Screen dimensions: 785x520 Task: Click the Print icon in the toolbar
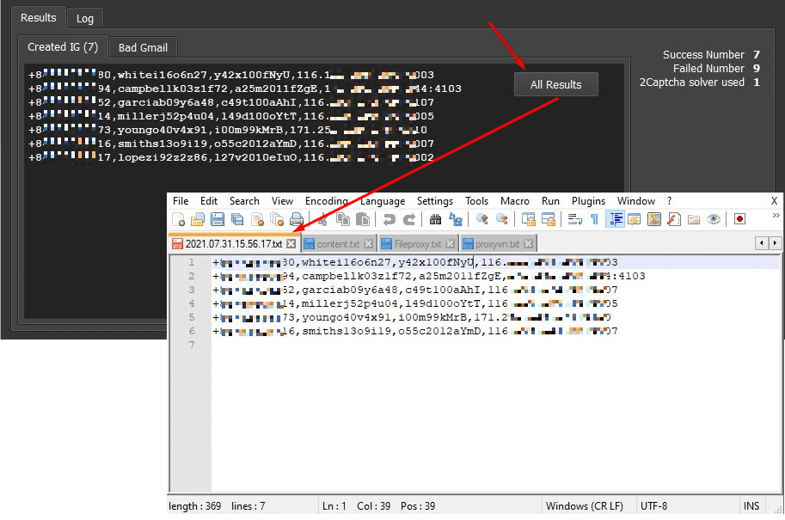297,219
